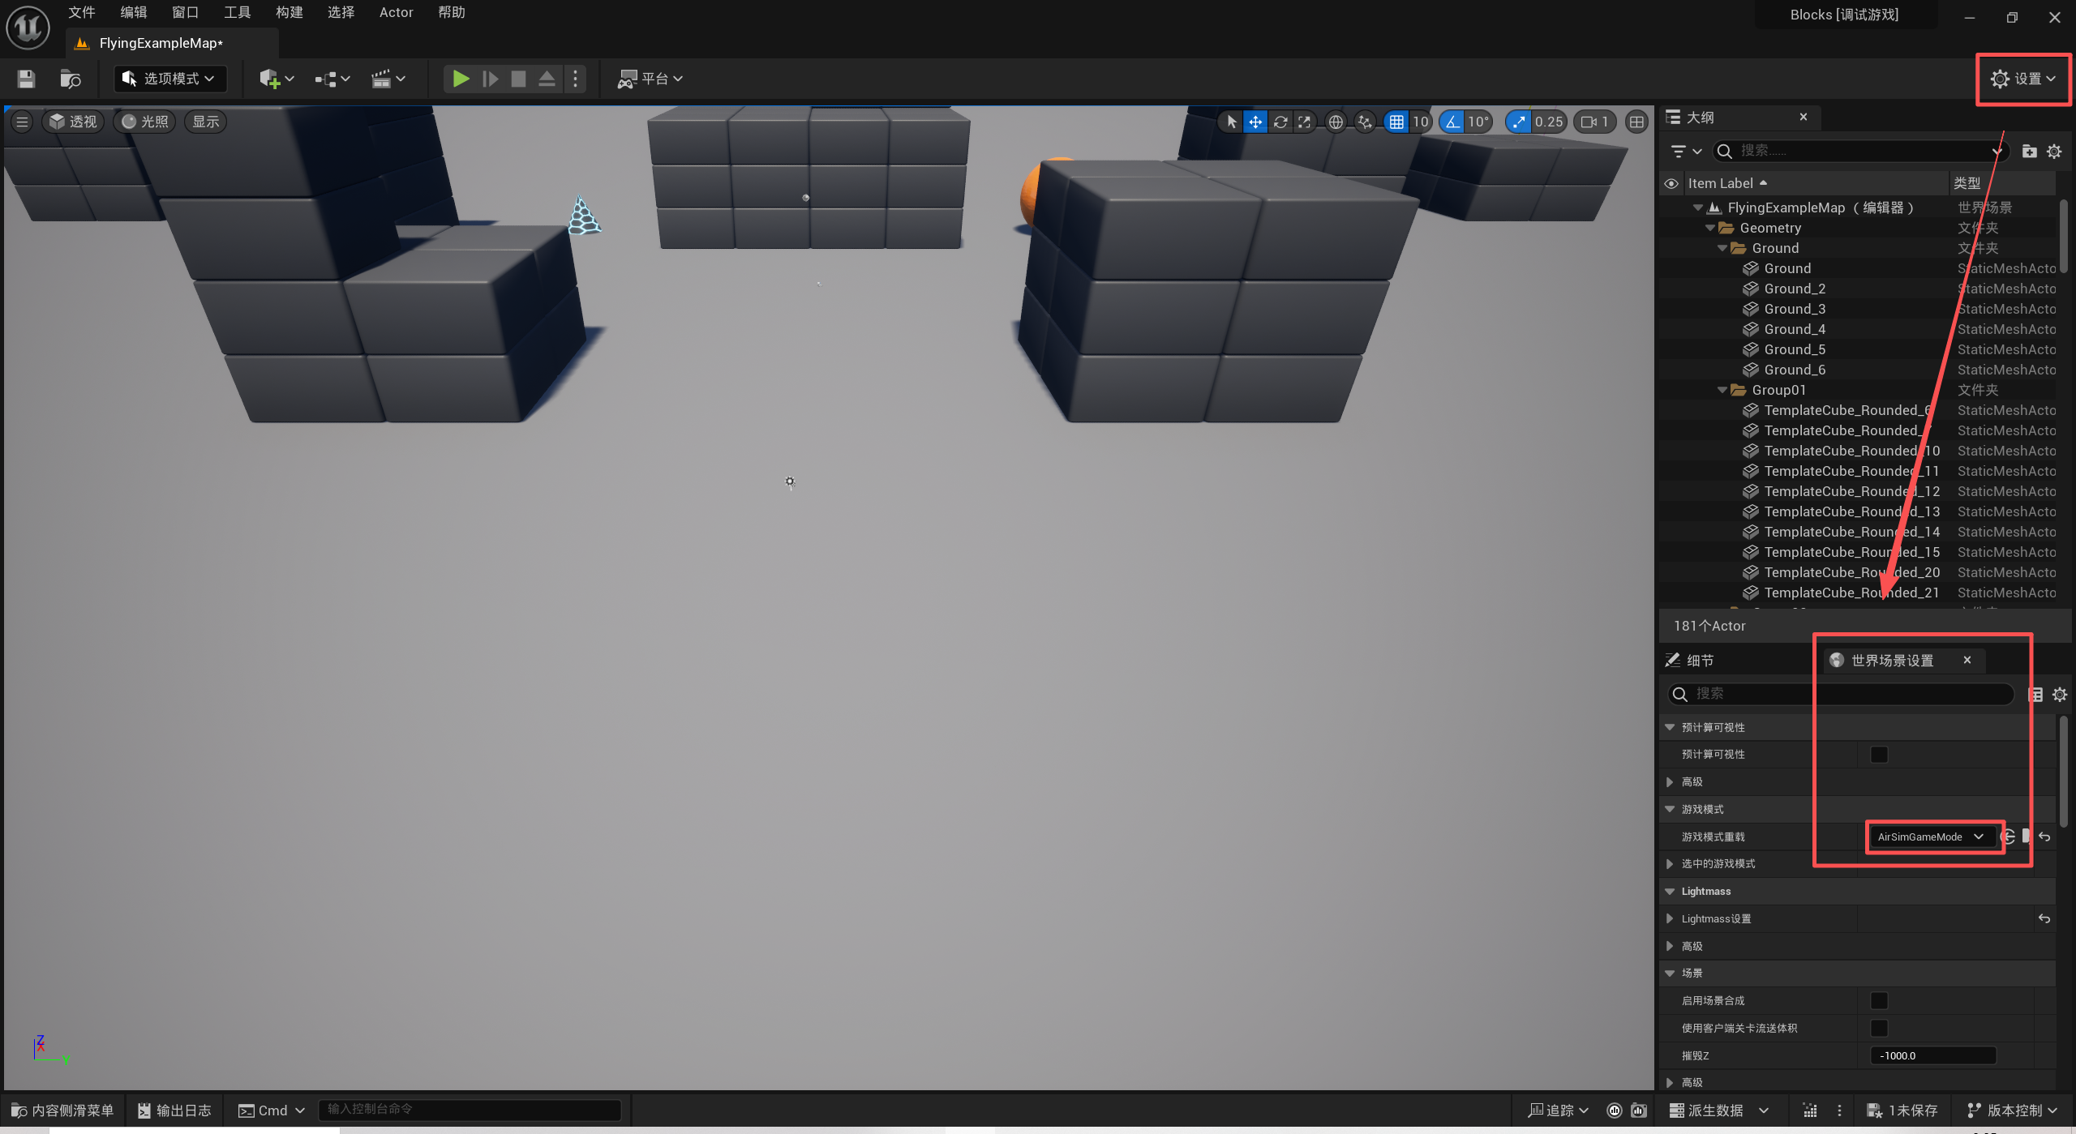Screen dimensions: 2076x1134
Task: Open the 设置 button at top right
Action: click(2022, 79)
